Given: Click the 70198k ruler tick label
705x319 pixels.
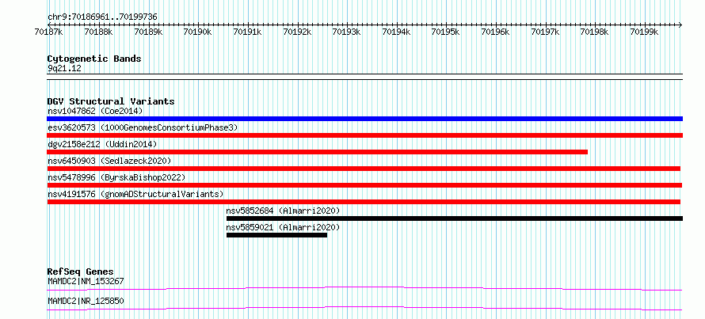Looking at the screenshot, I should click(596, 32).
